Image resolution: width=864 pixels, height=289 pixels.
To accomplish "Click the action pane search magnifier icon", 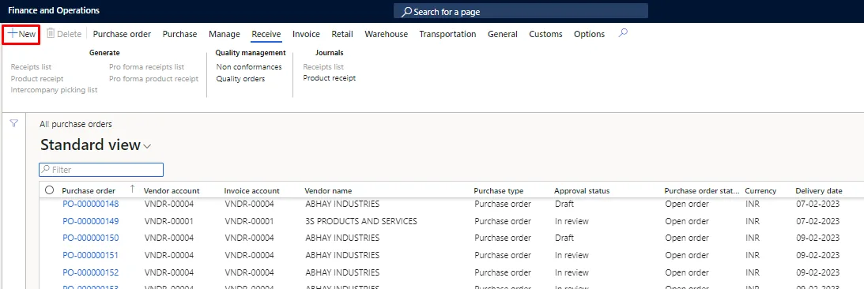I will [623, 33].
